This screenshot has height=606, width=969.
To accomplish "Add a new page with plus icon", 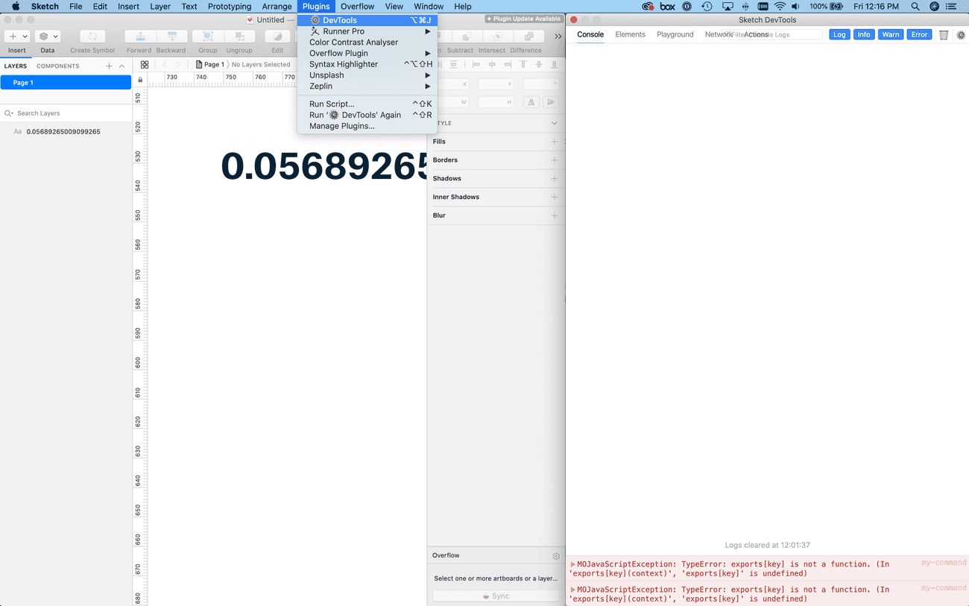I will pyautogui.click(x=109, y=66).
